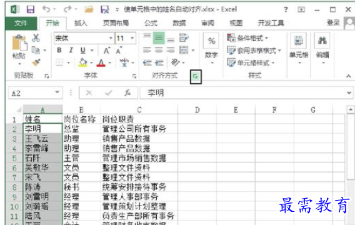
Task: Select cell B5 containing 主管
Action: pyautogui.click(x=81, y=158)
